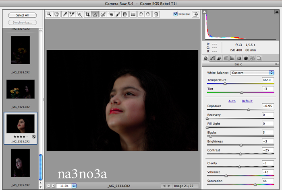Select the Zoom tool in toolbar
282x190 pixels.
49,14
